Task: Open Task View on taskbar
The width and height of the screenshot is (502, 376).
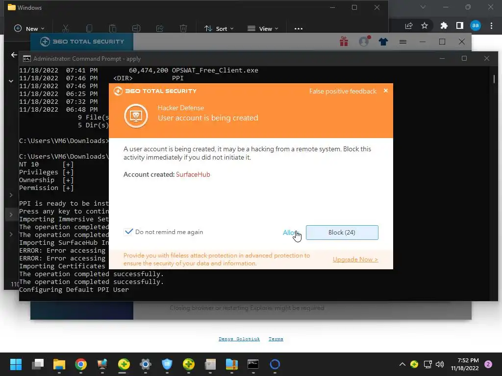Action: [x=38, y=364]
